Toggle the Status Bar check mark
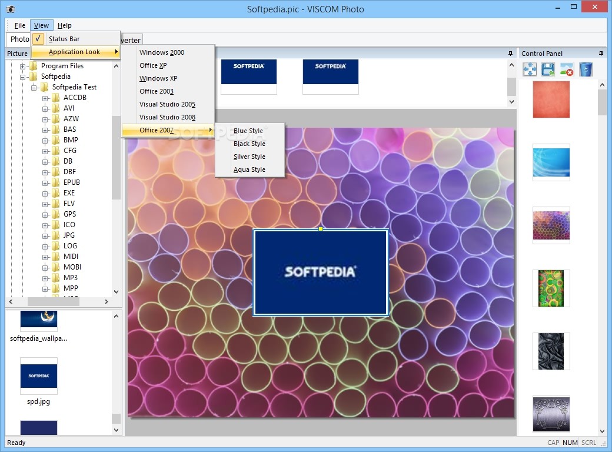The image size is (612, 452). tap(38, 39)
